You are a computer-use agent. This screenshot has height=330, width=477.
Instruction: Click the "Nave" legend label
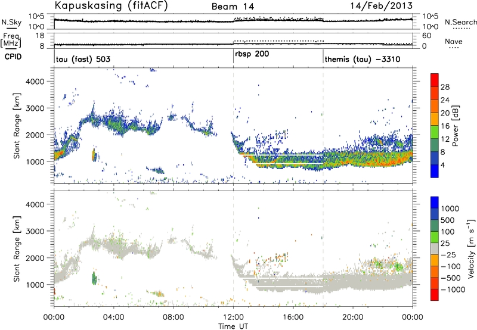click(454, 41)
